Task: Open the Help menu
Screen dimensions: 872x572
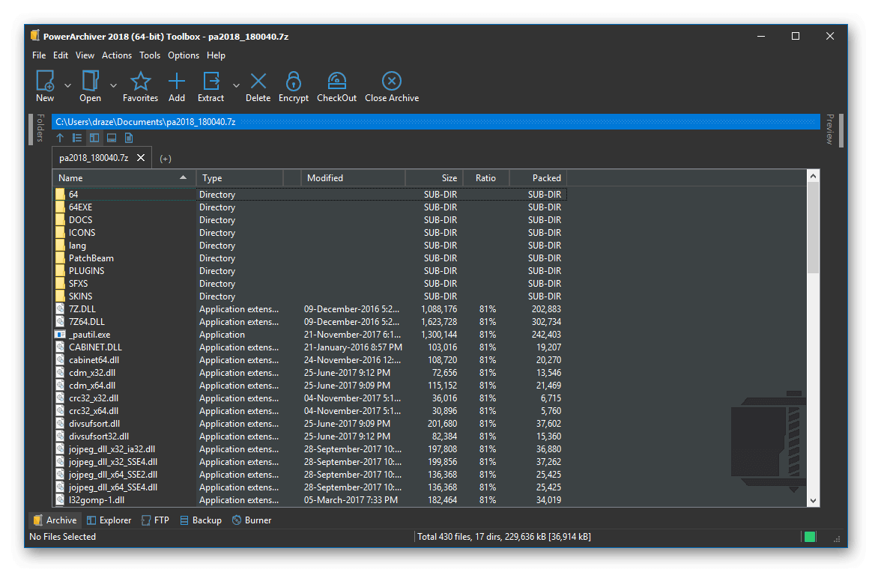Action: coord(216,55)
